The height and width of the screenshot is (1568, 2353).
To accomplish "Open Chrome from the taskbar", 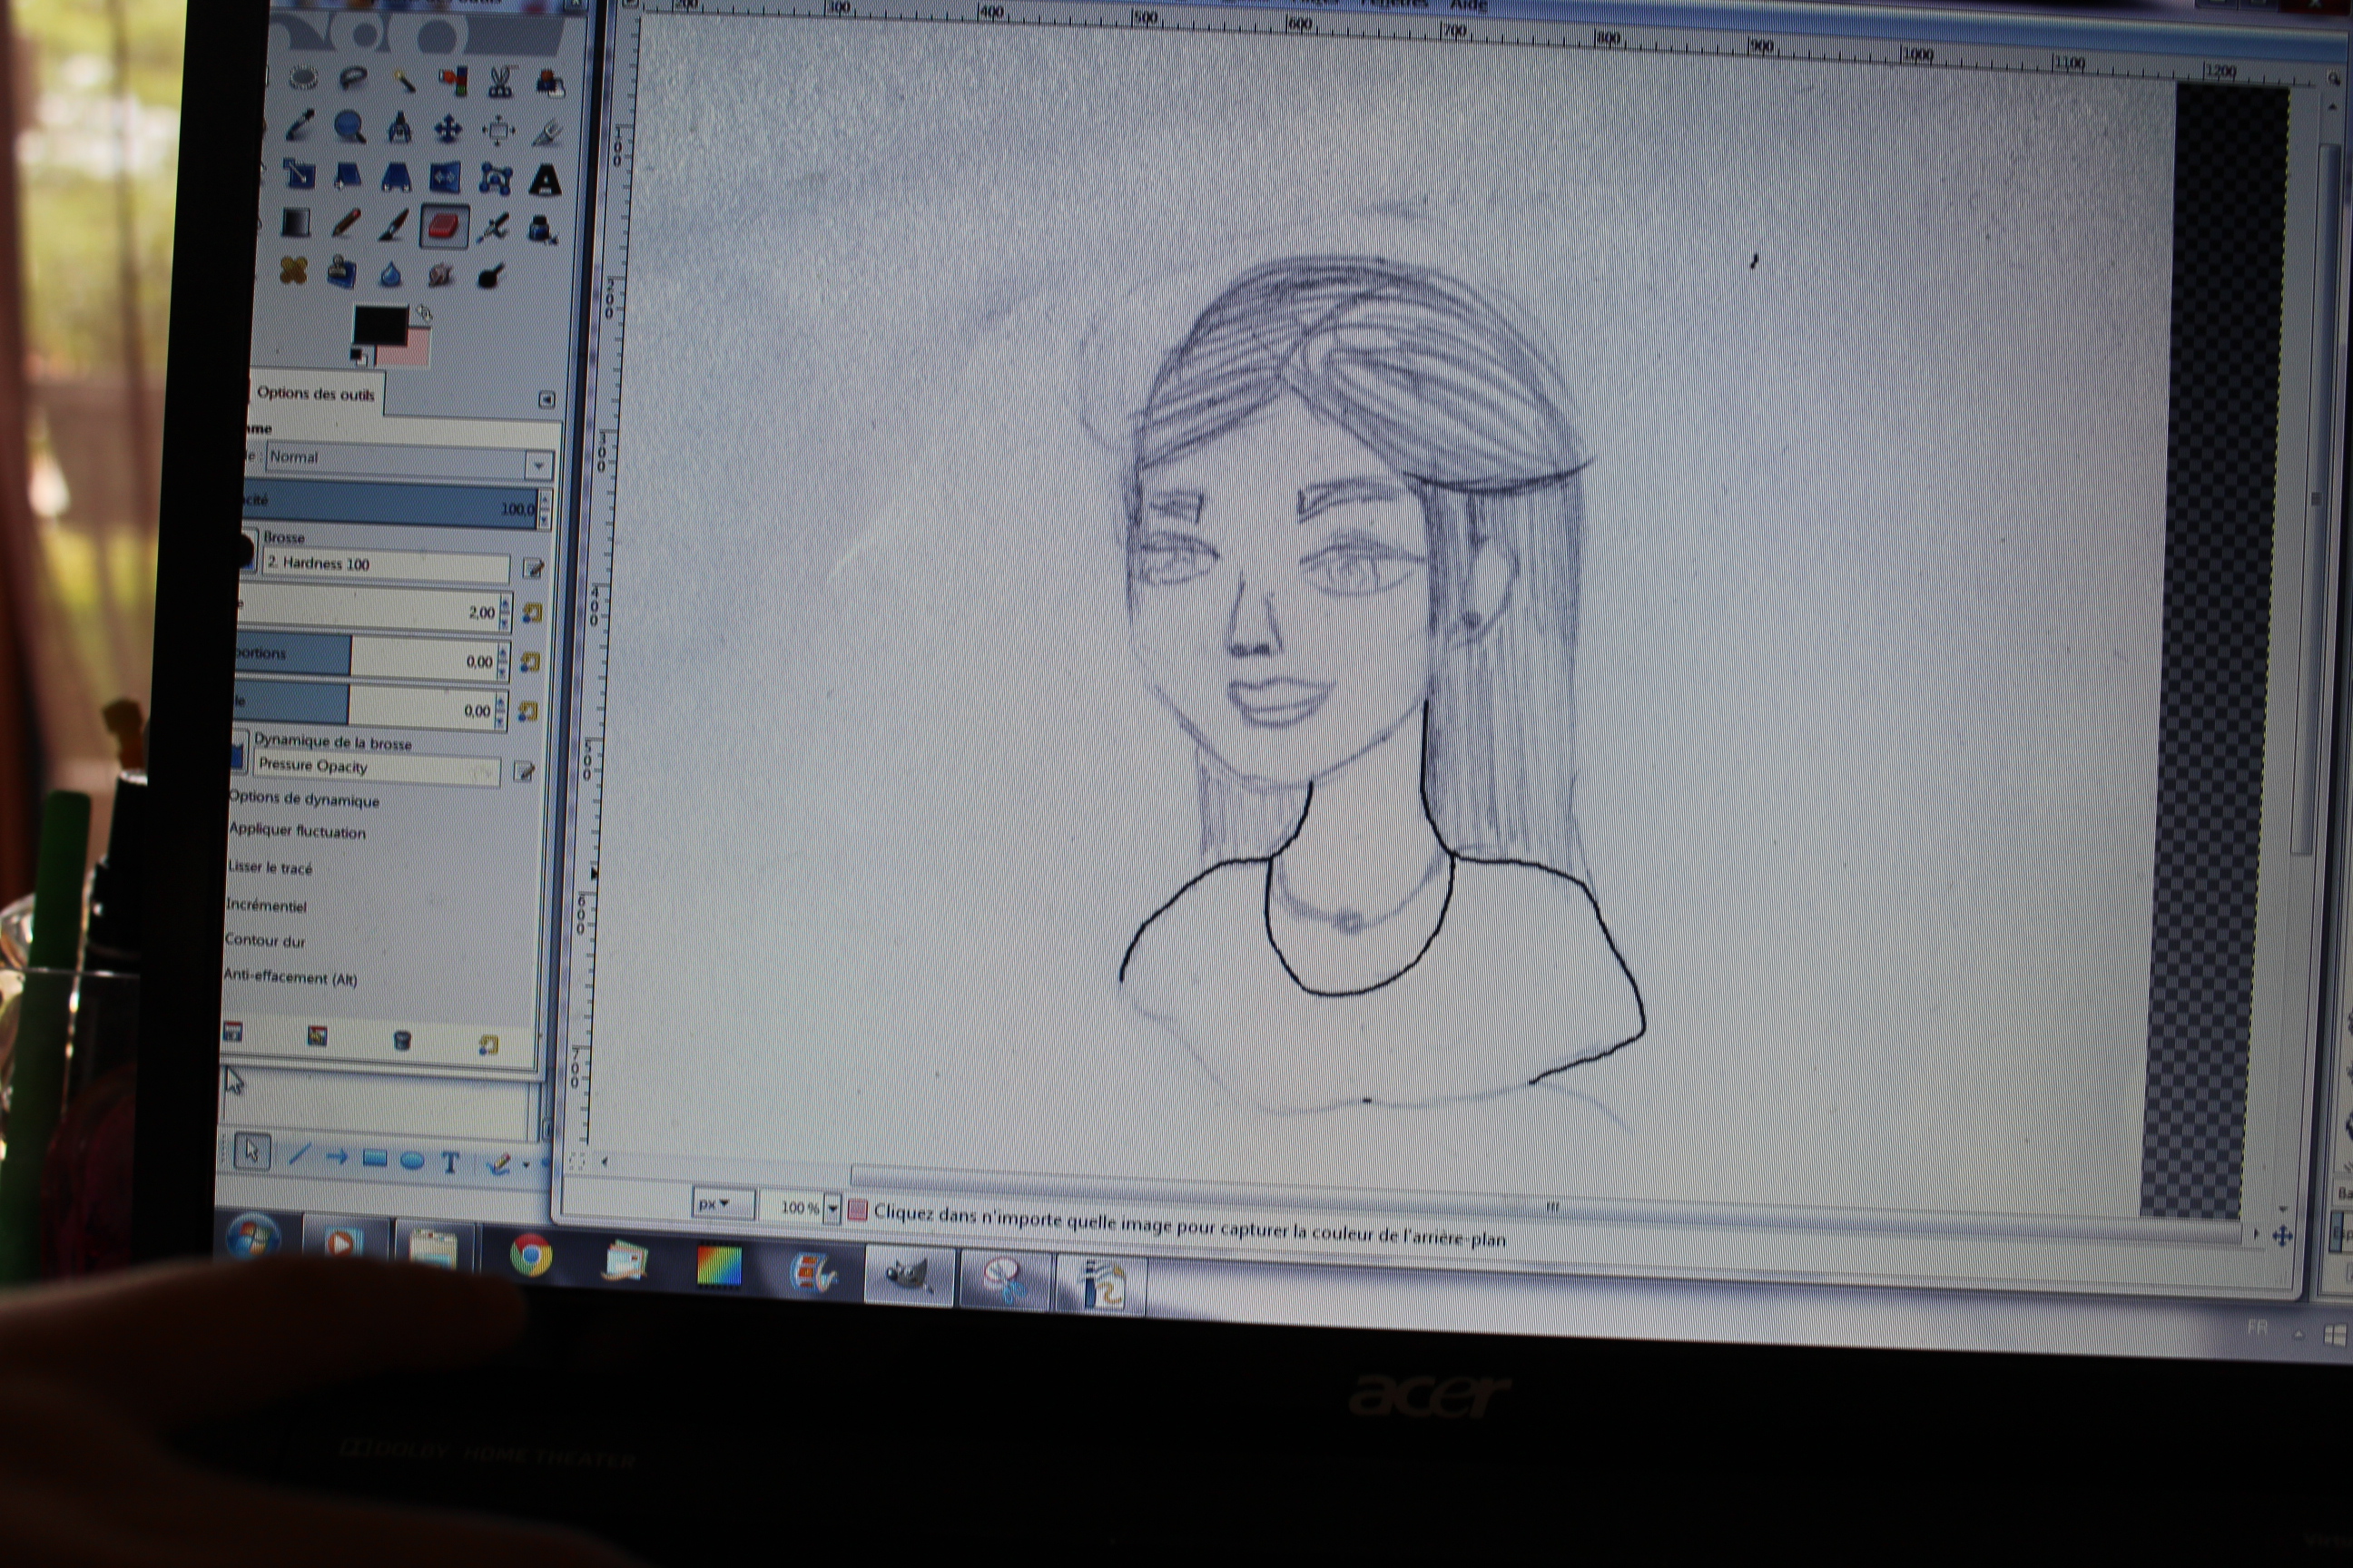I will tap(530, 1254).
